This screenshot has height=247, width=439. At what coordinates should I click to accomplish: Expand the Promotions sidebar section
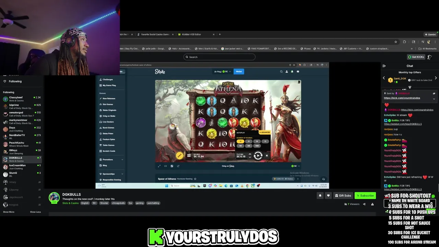[x=122, y=160]
